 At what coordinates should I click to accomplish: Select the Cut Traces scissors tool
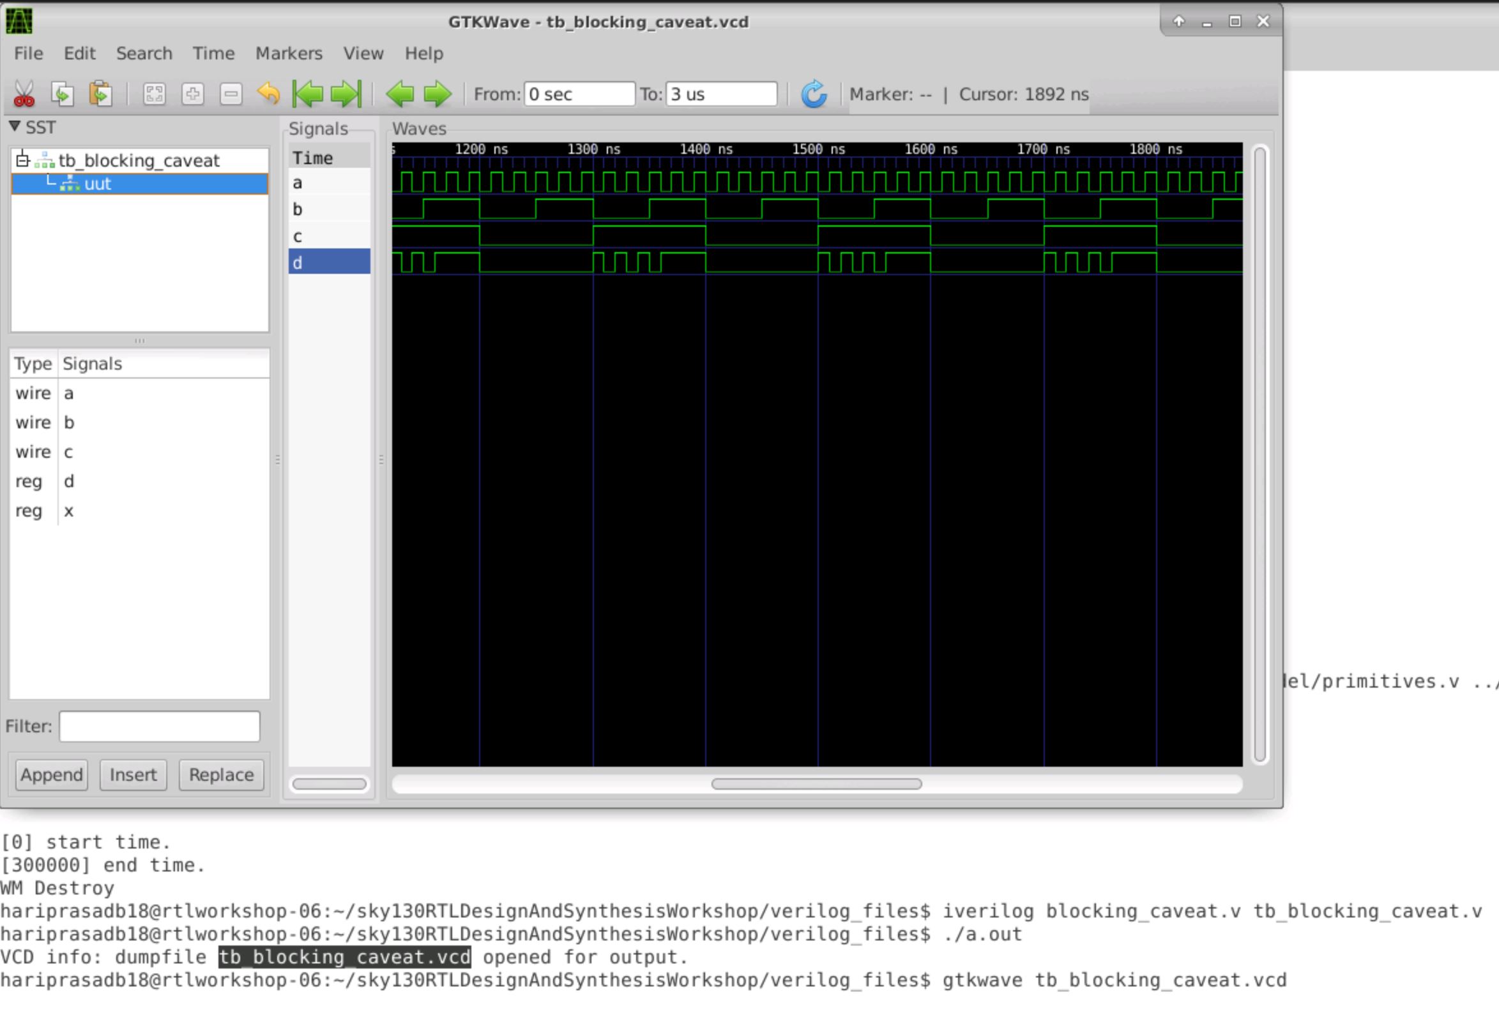coord(24,94)
